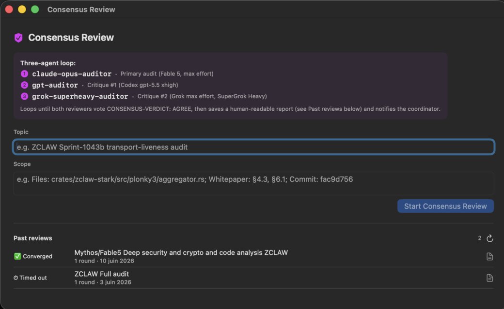Click 'Critique #1 (Codex gpt-5.5 xhigh)' description
This screenshot has height=309, width=504.
133,85
